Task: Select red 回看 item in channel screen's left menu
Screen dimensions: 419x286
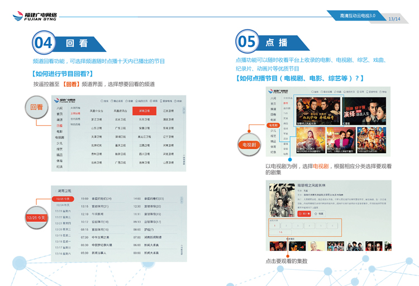Action: [59, 126]
